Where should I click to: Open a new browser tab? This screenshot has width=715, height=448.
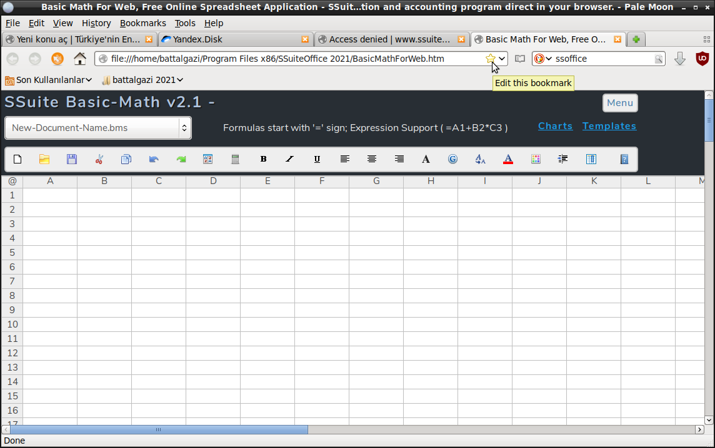(x=636, y=39)
